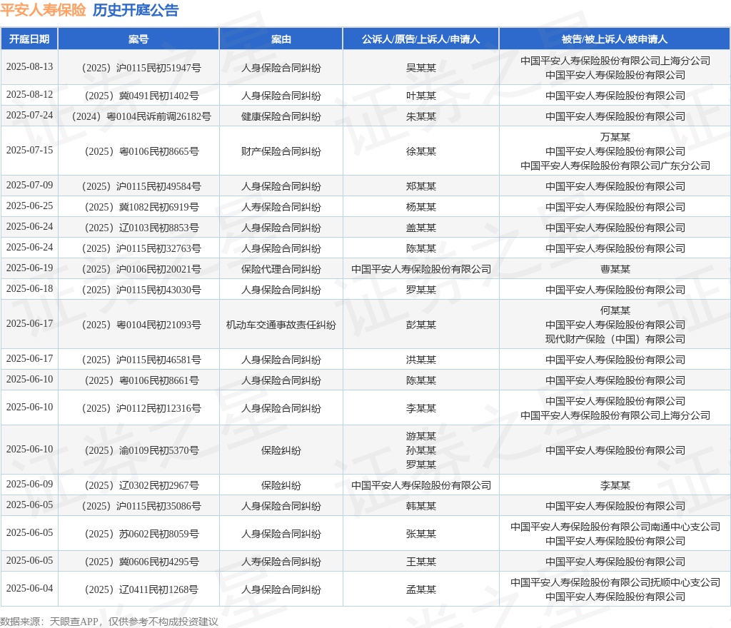
Task: Click case number 沪0106民初20021号
Action: click(x=141, y=269)
